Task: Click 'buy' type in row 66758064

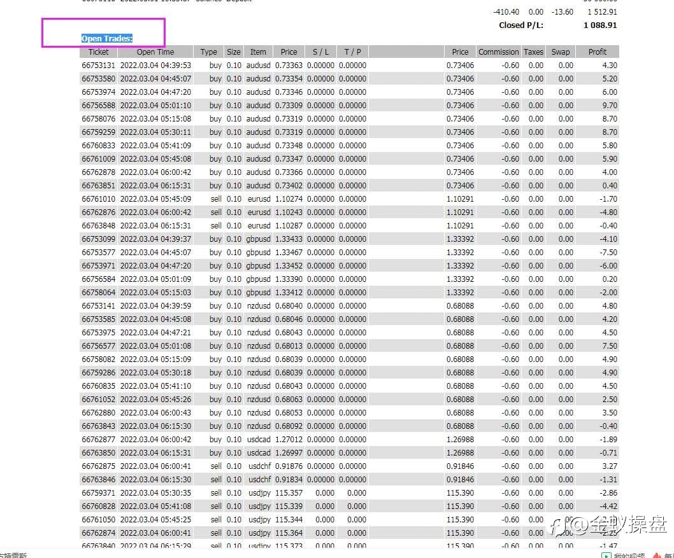Action: pyautogui.click(x=215, y=292)
